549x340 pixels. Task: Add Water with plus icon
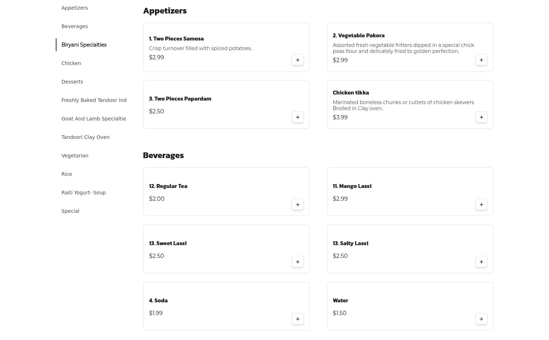pos(481,319)
